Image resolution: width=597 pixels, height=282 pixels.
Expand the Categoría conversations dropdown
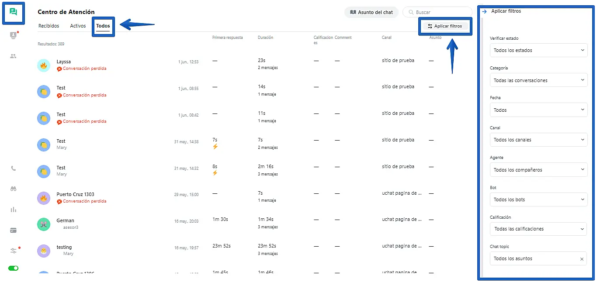pos(538,80)
